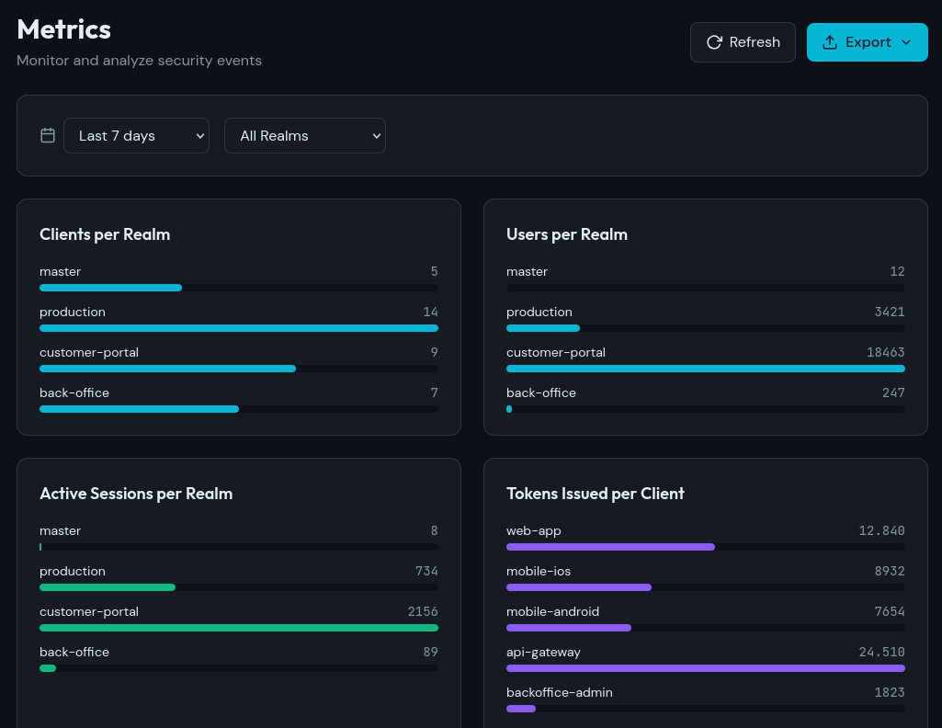942x728 pixels.
Task: Select the Clients per Realm panel title
Action: point(105,234)
